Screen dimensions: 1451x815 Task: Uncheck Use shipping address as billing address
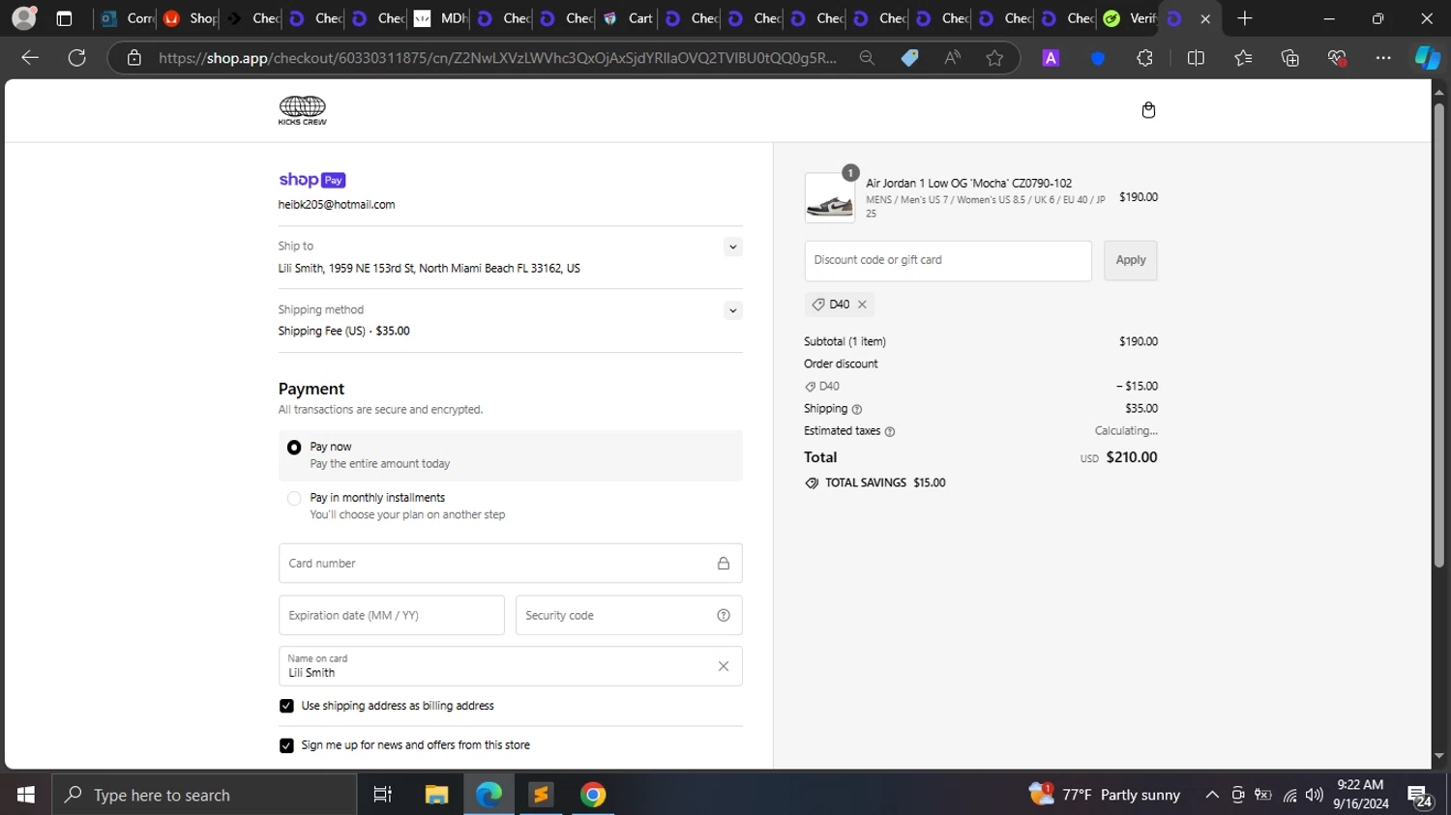[286, 706]
